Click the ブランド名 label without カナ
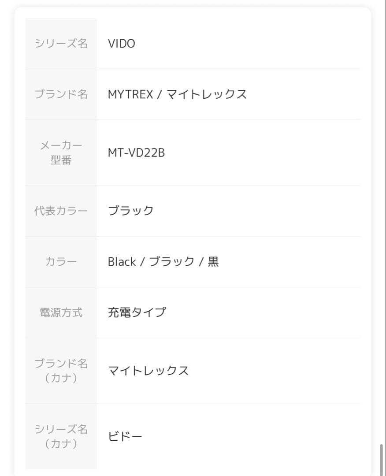Screen dimensions: 386x476 (x=61, y=94)
